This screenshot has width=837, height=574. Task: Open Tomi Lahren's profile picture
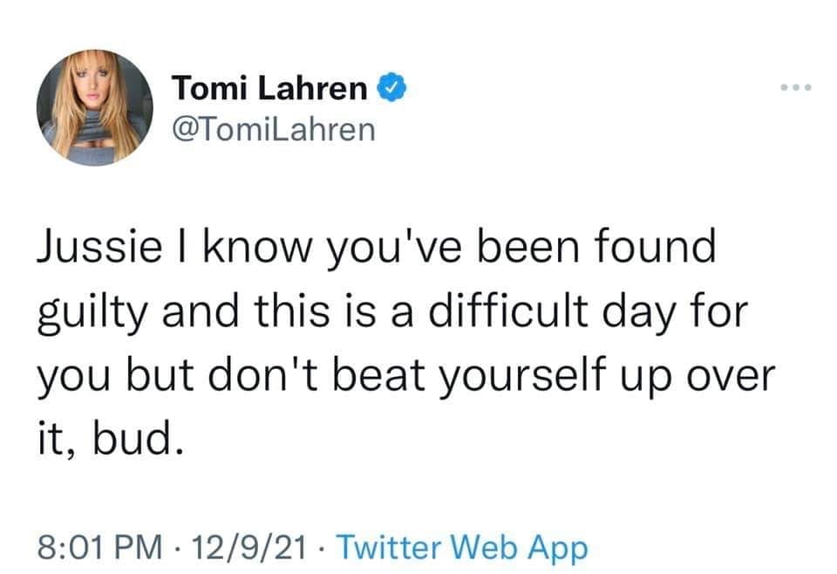point(95,107)
